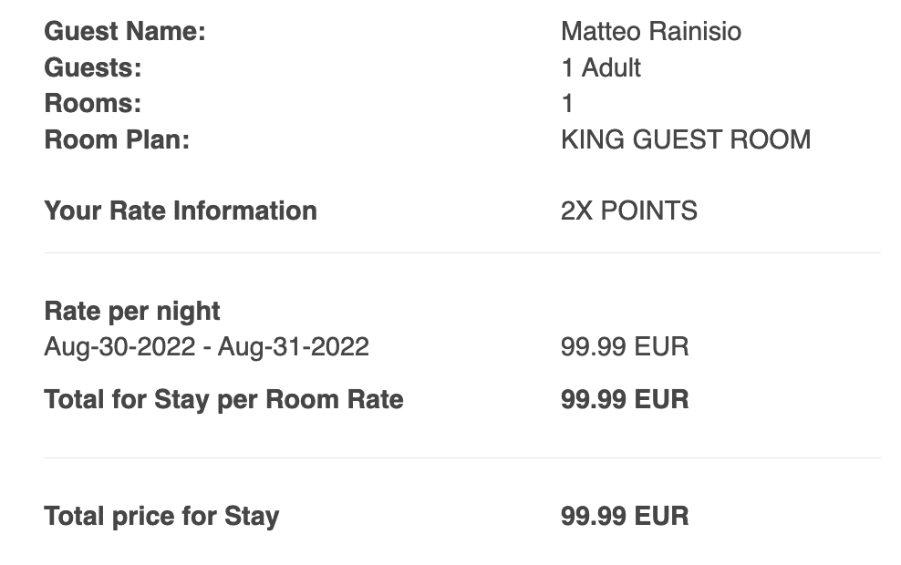This screenshot has width=901, height=565.
Task: Click the Your Rate Information heading
Action: [181, 211]
